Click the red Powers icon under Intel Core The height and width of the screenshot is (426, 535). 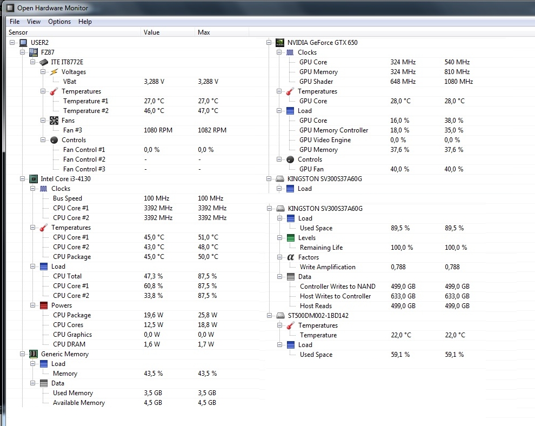pyautogui.click(x=44, y=305)
